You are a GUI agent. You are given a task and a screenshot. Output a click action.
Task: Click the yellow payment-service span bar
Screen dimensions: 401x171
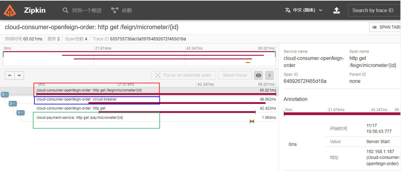pos(252,121)
